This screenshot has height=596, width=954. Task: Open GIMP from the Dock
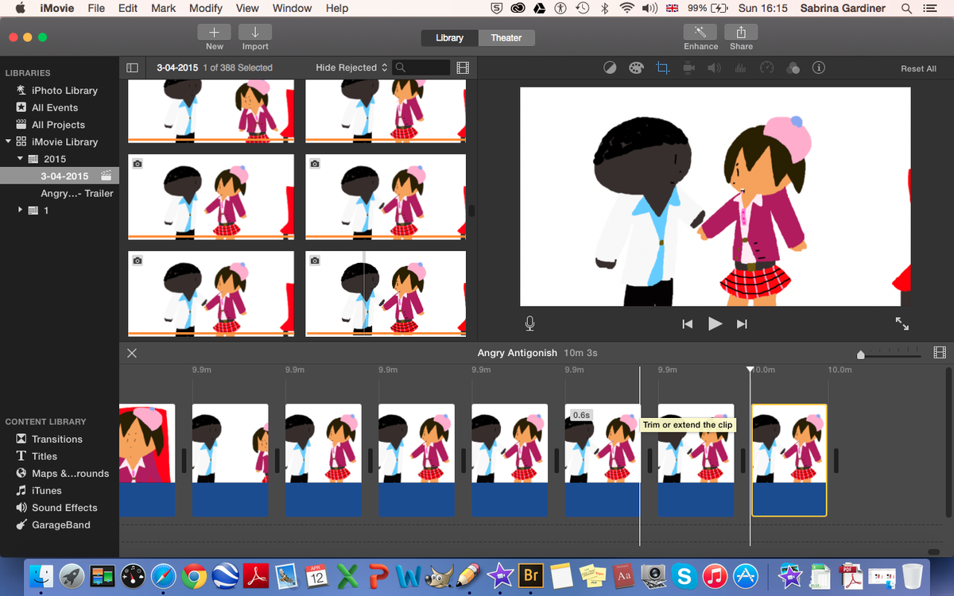(440, 575)
